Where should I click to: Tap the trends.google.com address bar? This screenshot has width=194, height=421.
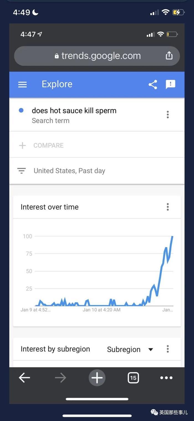click(97, 56)
